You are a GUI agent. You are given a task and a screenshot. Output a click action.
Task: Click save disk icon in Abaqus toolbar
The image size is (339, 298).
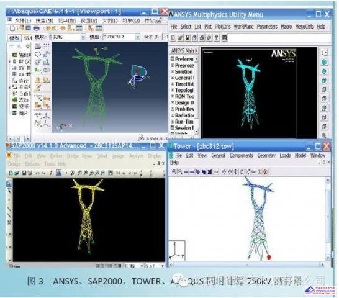(x=28, y=29)
